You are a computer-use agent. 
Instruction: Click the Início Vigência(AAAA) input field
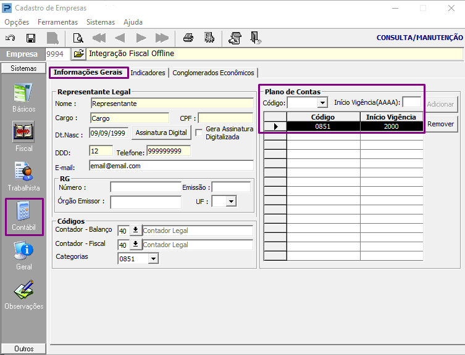(x=412, y=102)
